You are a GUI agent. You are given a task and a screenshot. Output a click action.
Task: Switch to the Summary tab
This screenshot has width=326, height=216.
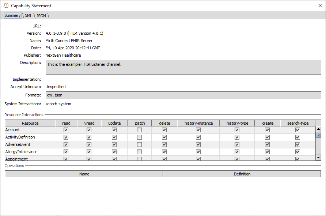(x=12, y=16)
